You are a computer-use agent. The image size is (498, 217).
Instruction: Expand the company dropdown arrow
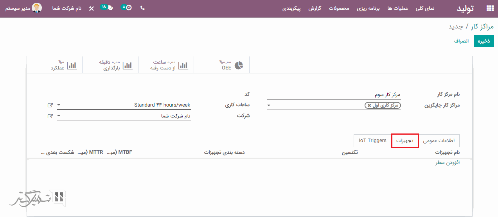coord(59,116)
